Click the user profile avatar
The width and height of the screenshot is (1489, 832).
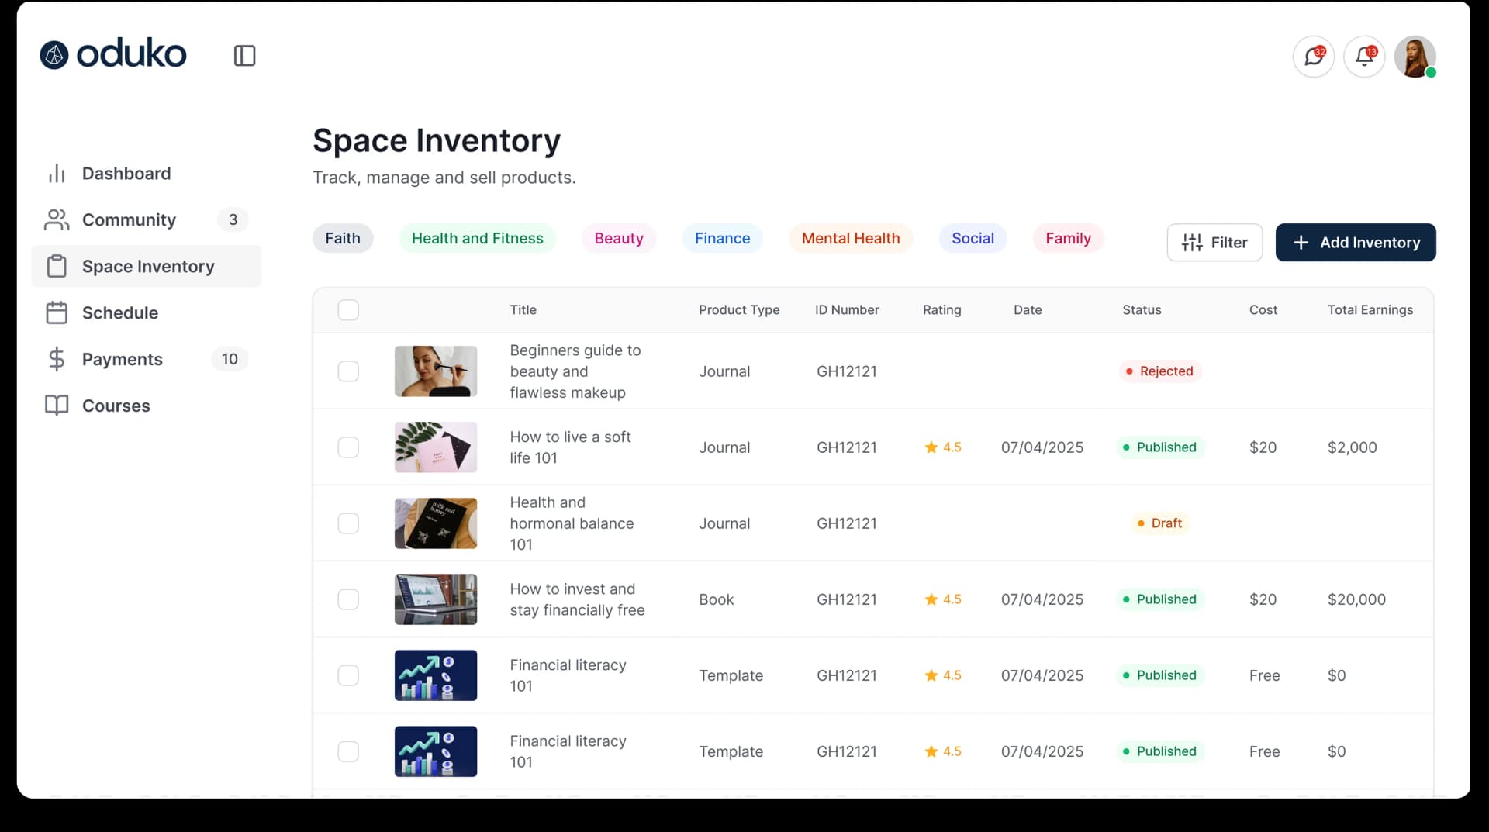pos(1415,57)
